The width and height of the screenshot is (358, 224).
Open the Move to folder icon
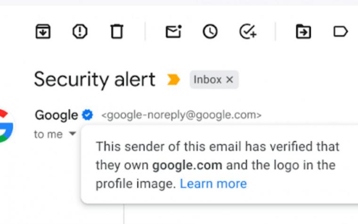(303, 31)
